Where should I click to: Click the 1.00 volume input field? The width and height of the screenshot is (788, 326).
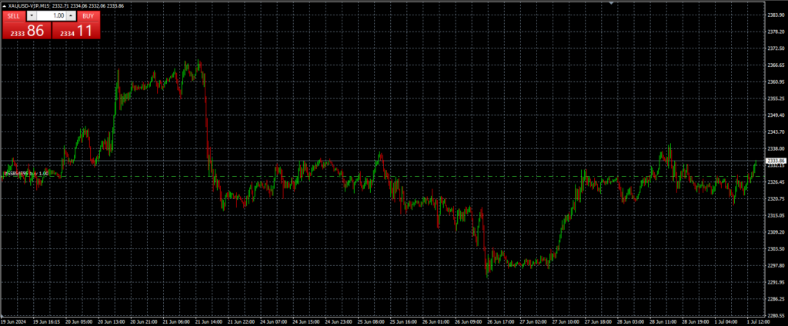(52, 15)
